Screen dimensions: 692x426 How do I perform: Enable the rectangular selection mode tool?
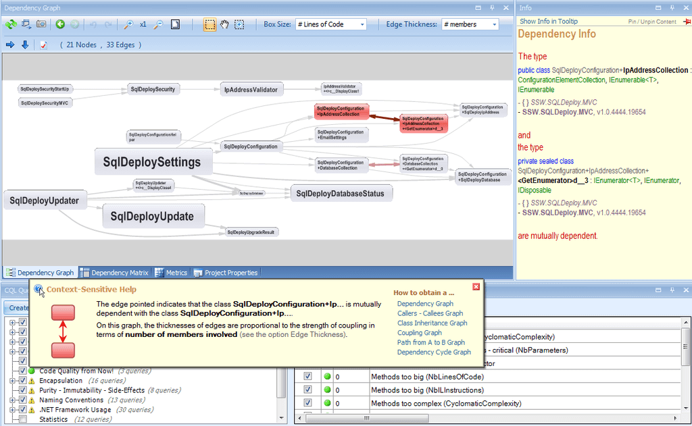pos(209,24)
